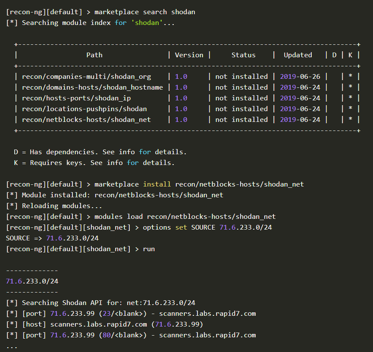Viewport: 373px width, 352px height.
Task: Click the 'Searching Shodan API for' line
Action: tap(100, 303)
